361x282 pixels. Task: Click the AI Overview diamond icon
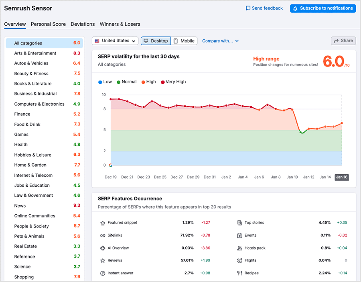103,248
